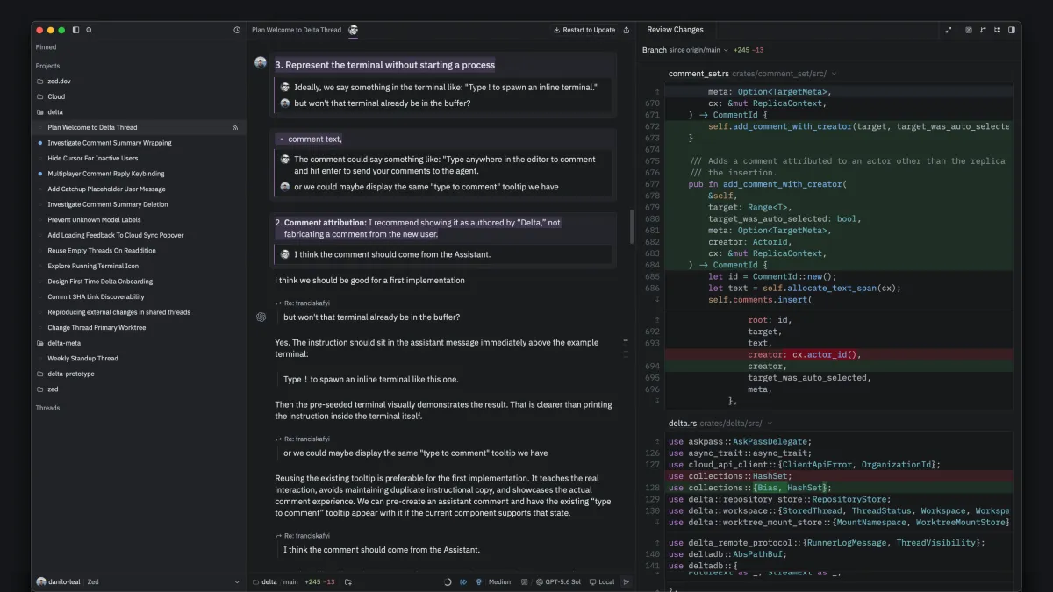Click danilo-leal user avatar
Screen dimensions: 1053x592
41,581
